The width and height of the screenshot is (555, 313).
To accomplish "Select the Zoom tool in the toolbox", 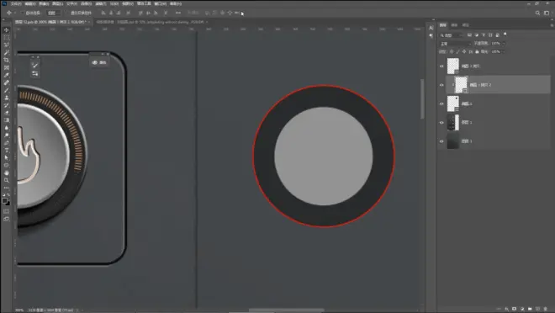I will [x=7, y=180].
